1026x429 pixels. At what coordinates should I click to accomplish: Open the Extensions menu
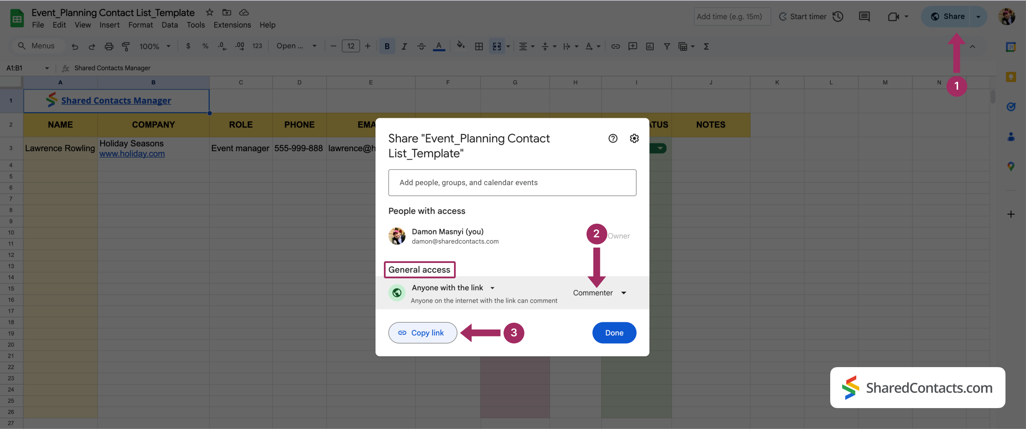coord(232,25)
